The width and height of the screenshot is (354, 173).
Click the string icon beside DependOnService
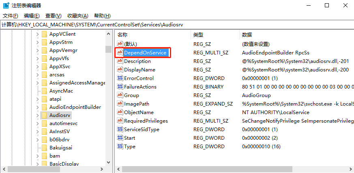[120, 53]
